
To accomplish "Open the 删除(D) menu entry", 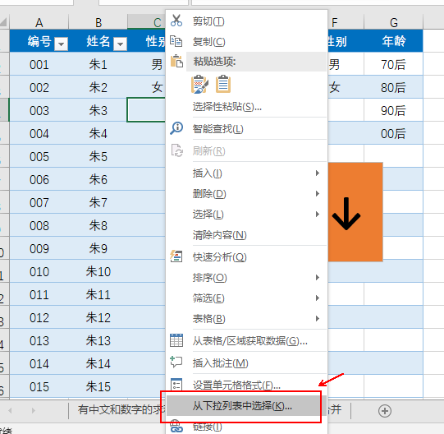I will pos(246,193).
